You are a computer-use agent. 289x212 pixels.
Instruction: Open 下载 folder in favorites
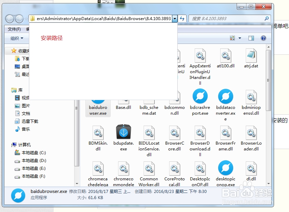(x=22, y=59)
